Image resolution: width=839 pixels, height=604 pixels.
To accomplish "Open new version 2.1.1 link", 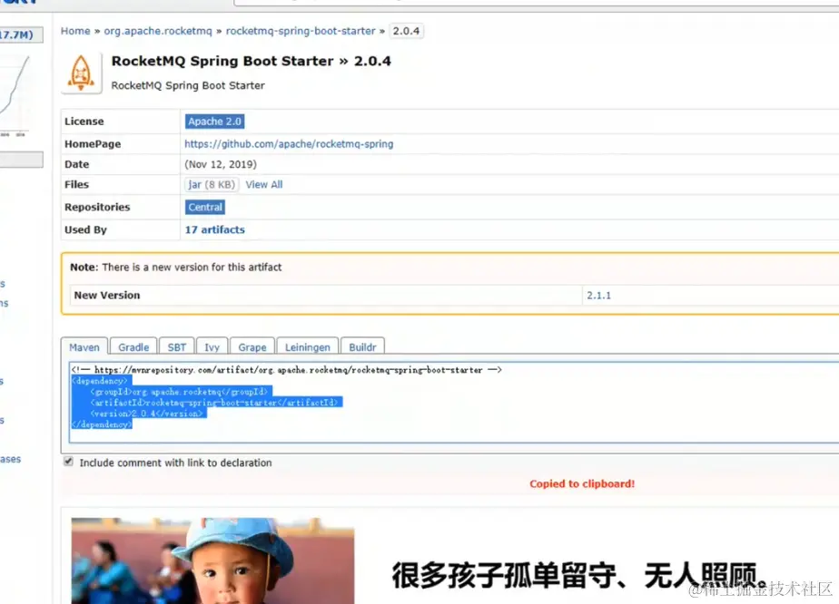I will pyautogui.click(x=598, y=295).
